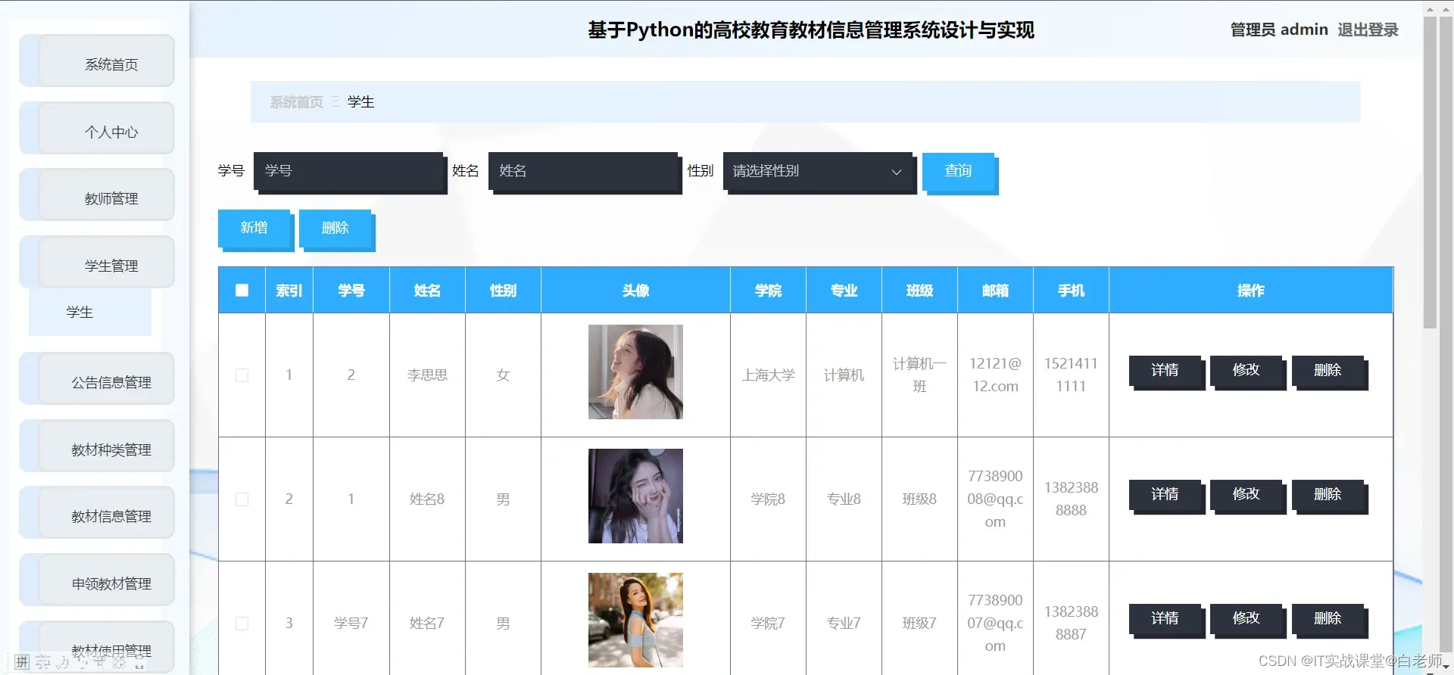The width and height of the screenshot is (1454, 675).
Task: Click 修改 for 李思思 row
Action: 1246,370
